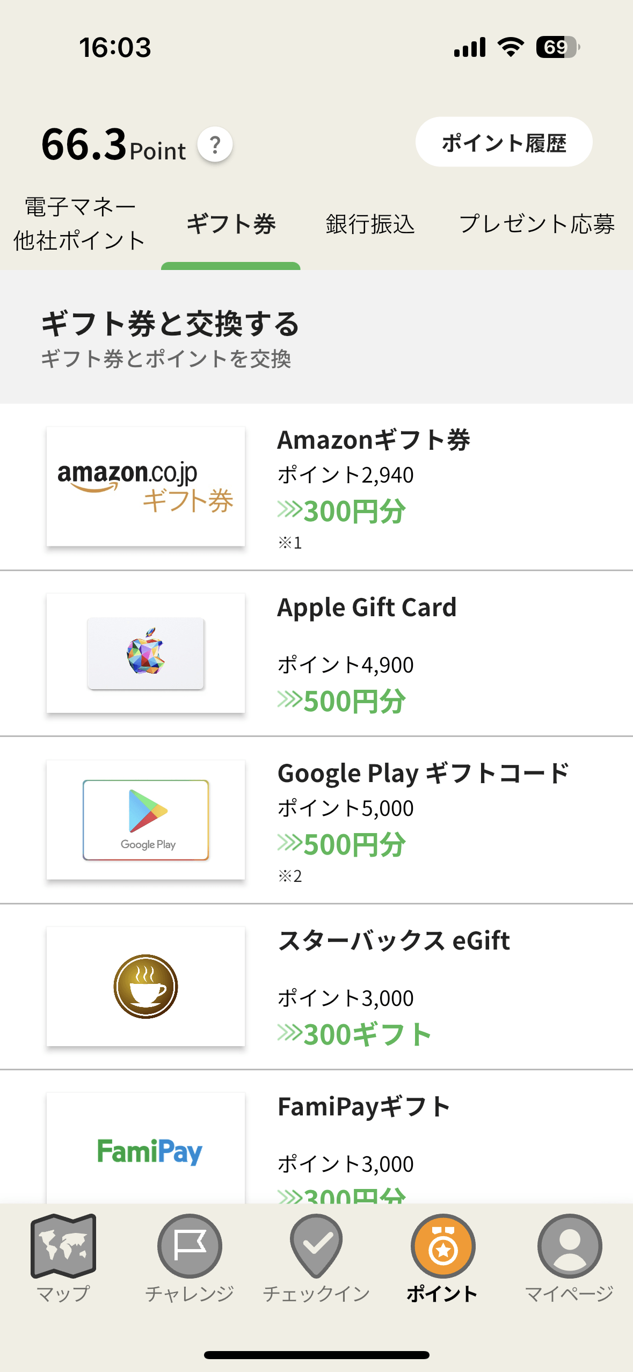Viewport: 633px width, 1372px height.
Task: Open the Map icon in bottom bar
Action: click(63, 1246)
